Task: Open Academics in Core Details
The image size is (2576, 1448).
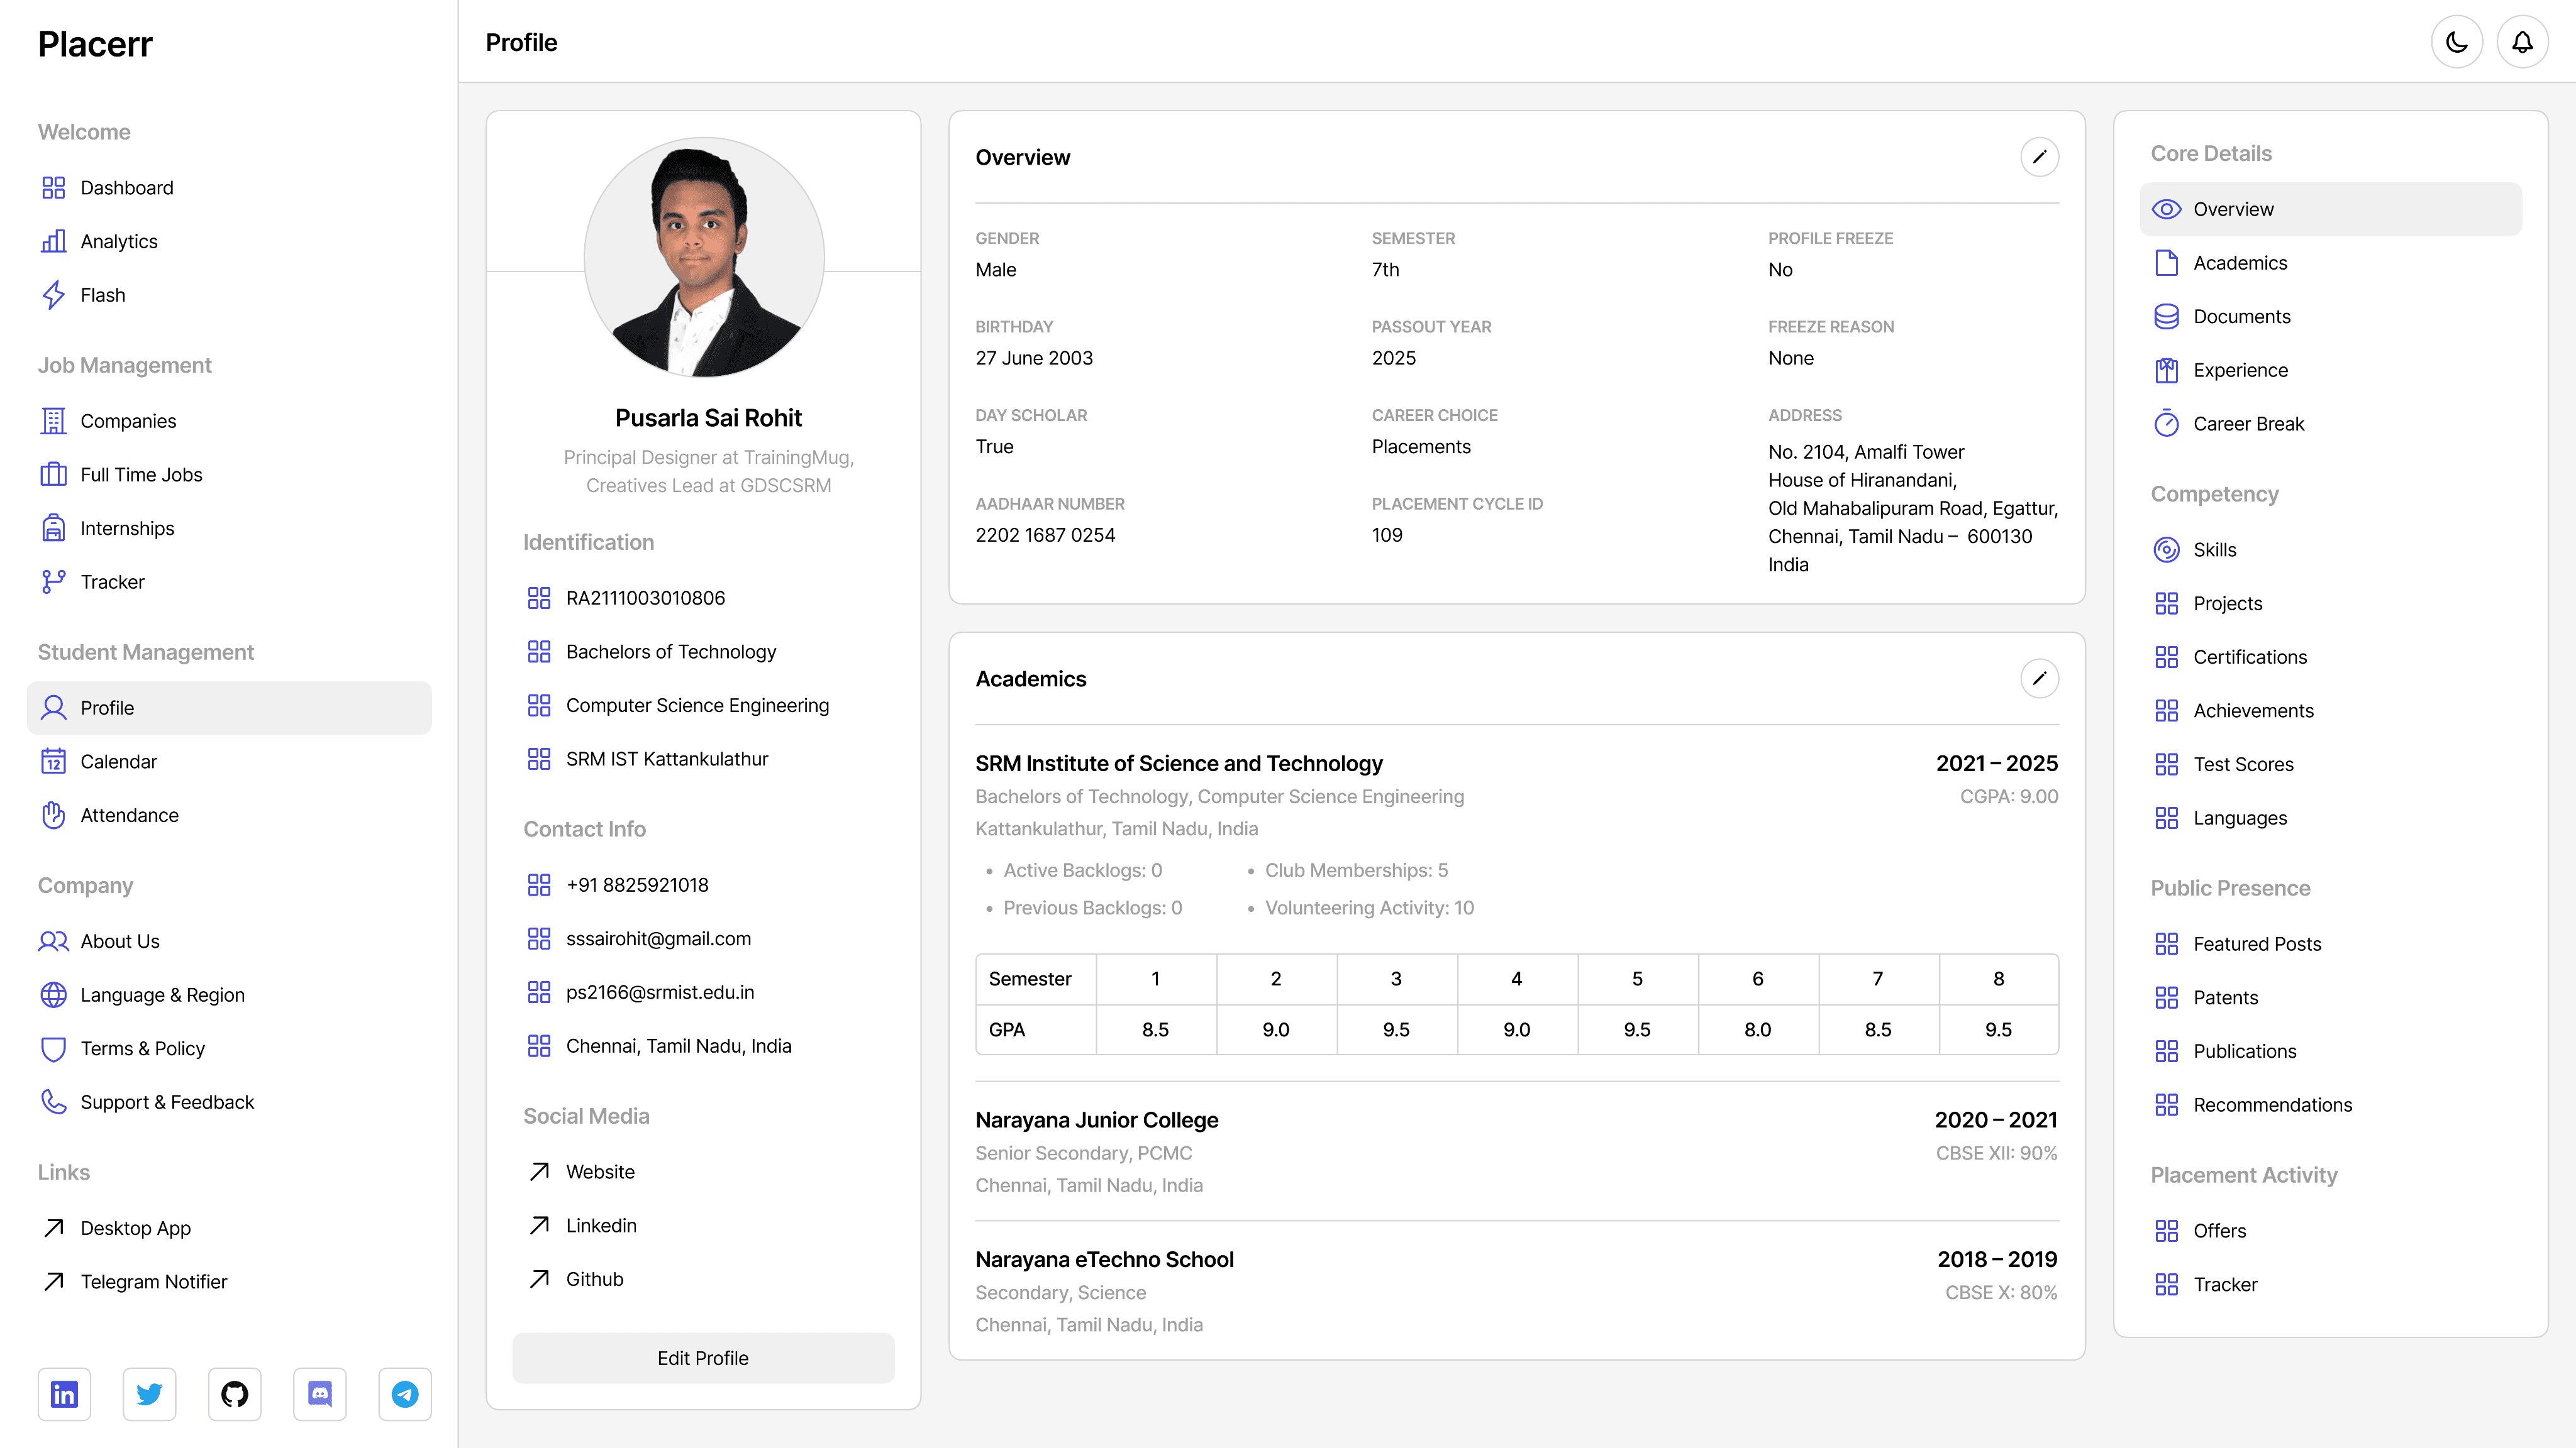Action: tap(2331, 263)
